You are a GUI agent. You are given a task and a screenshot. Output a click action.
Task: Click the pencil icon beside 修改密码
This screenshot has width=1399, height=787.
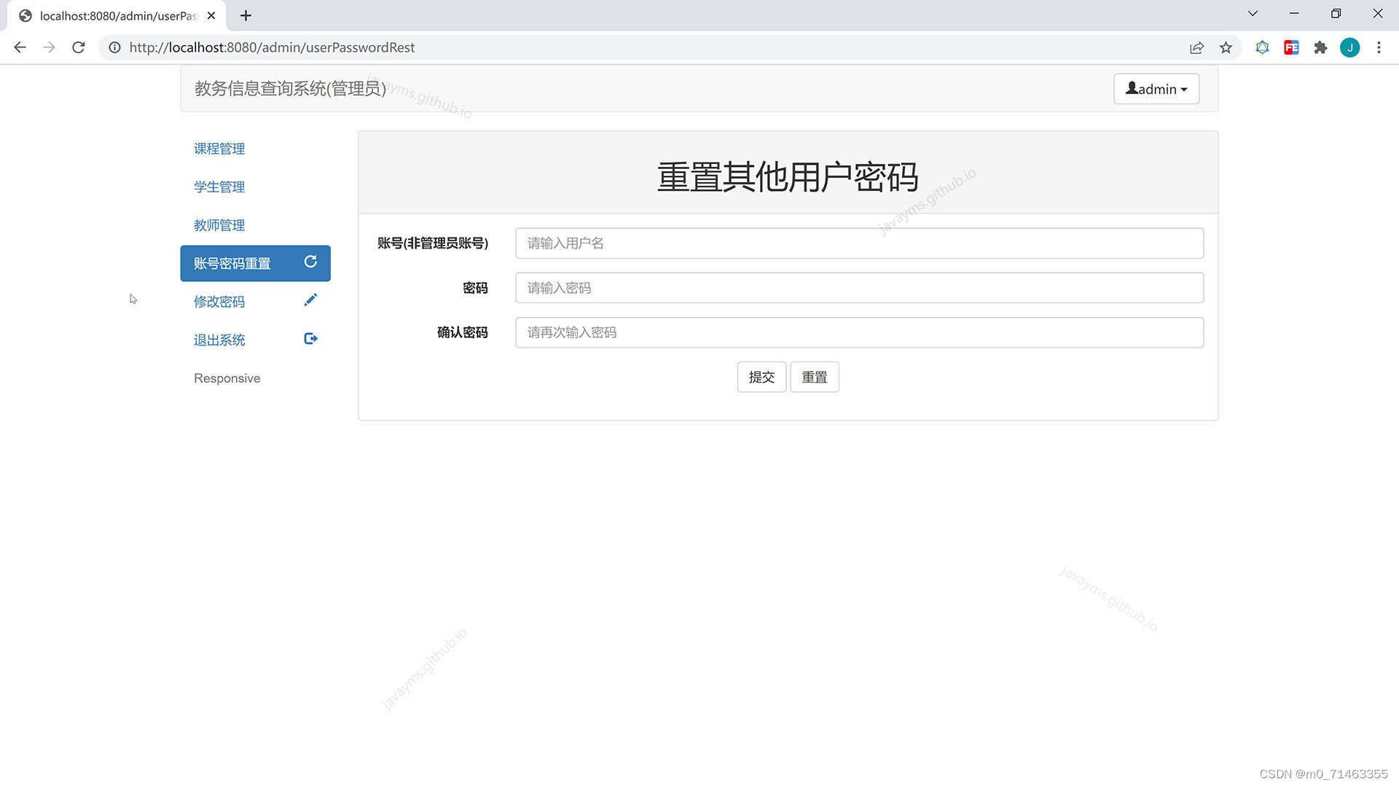(310, 300)
